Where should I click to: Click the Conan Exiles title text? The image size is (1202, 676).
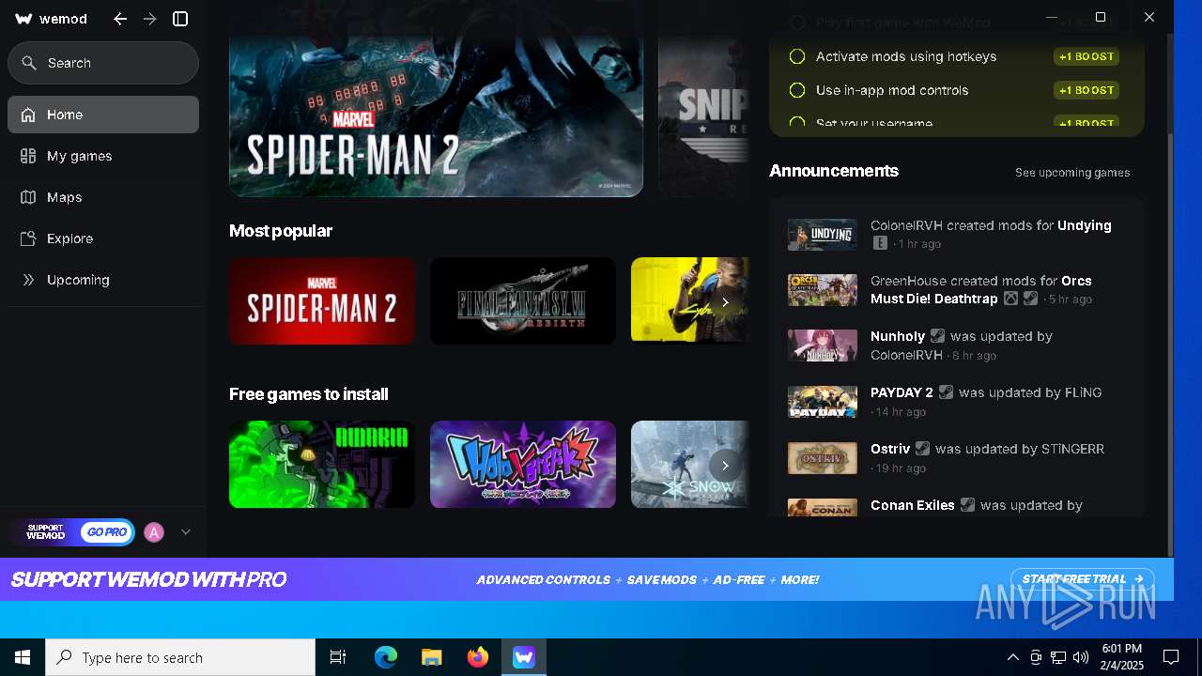913,505
